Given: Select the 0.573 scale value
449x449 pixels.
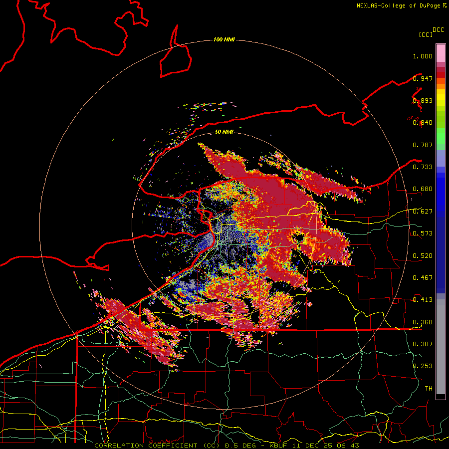Looking at the screenshot, I should pyautogui.click(x=423, y=233).
